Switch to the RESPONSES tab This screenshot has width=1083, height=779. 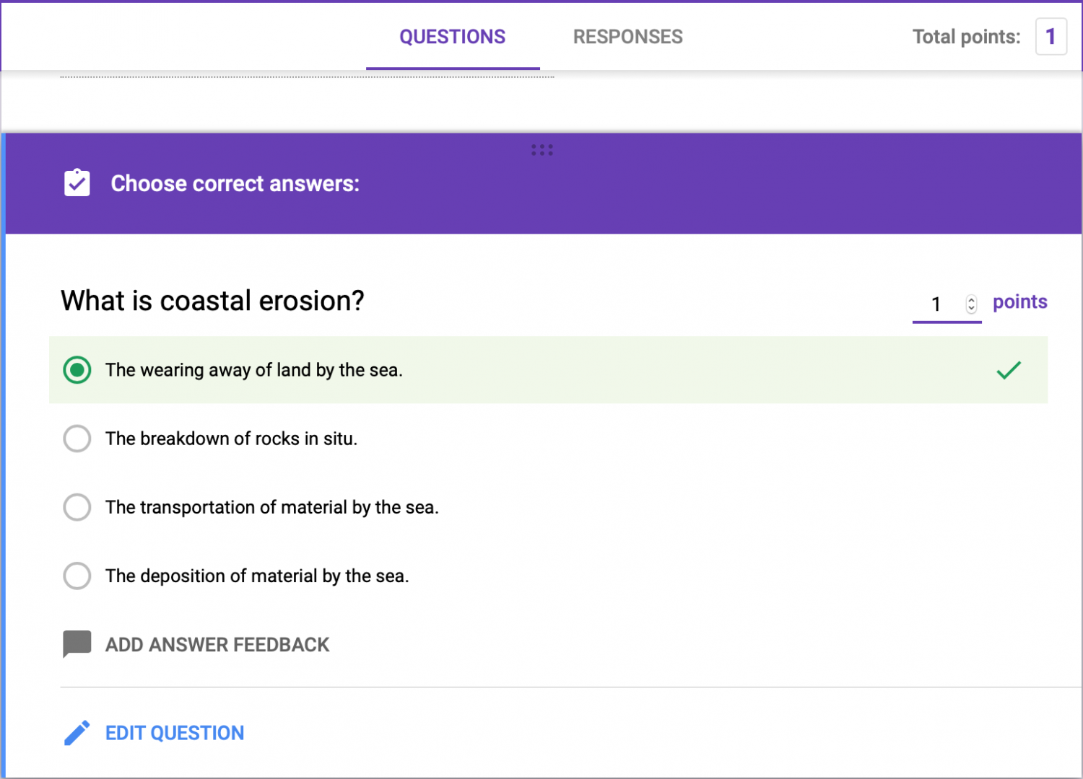627,36
